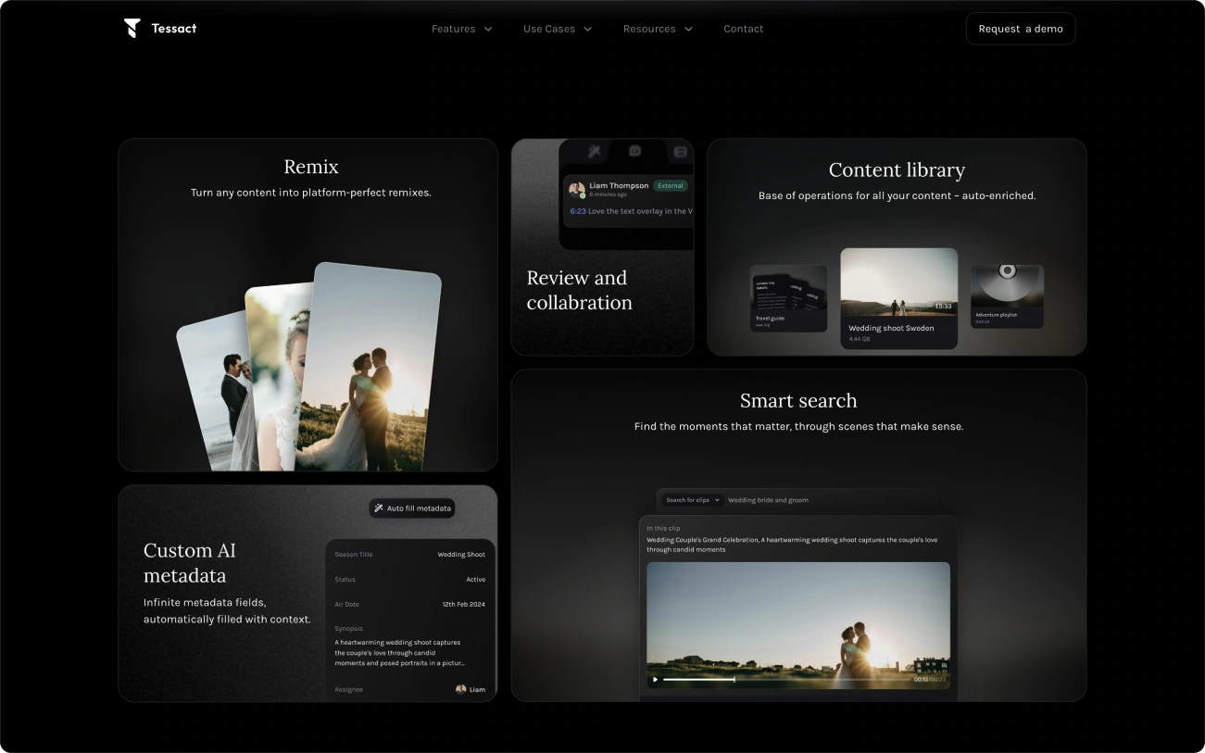Image resolution: width=1205 pixels, height=753 pixels.
Task: Click the 'Custom AI metadata' heading
Action: [x=190, y=563]
